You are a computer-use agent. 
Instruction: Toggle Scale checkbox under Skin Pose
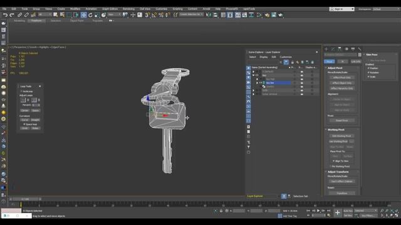(368, 76)
